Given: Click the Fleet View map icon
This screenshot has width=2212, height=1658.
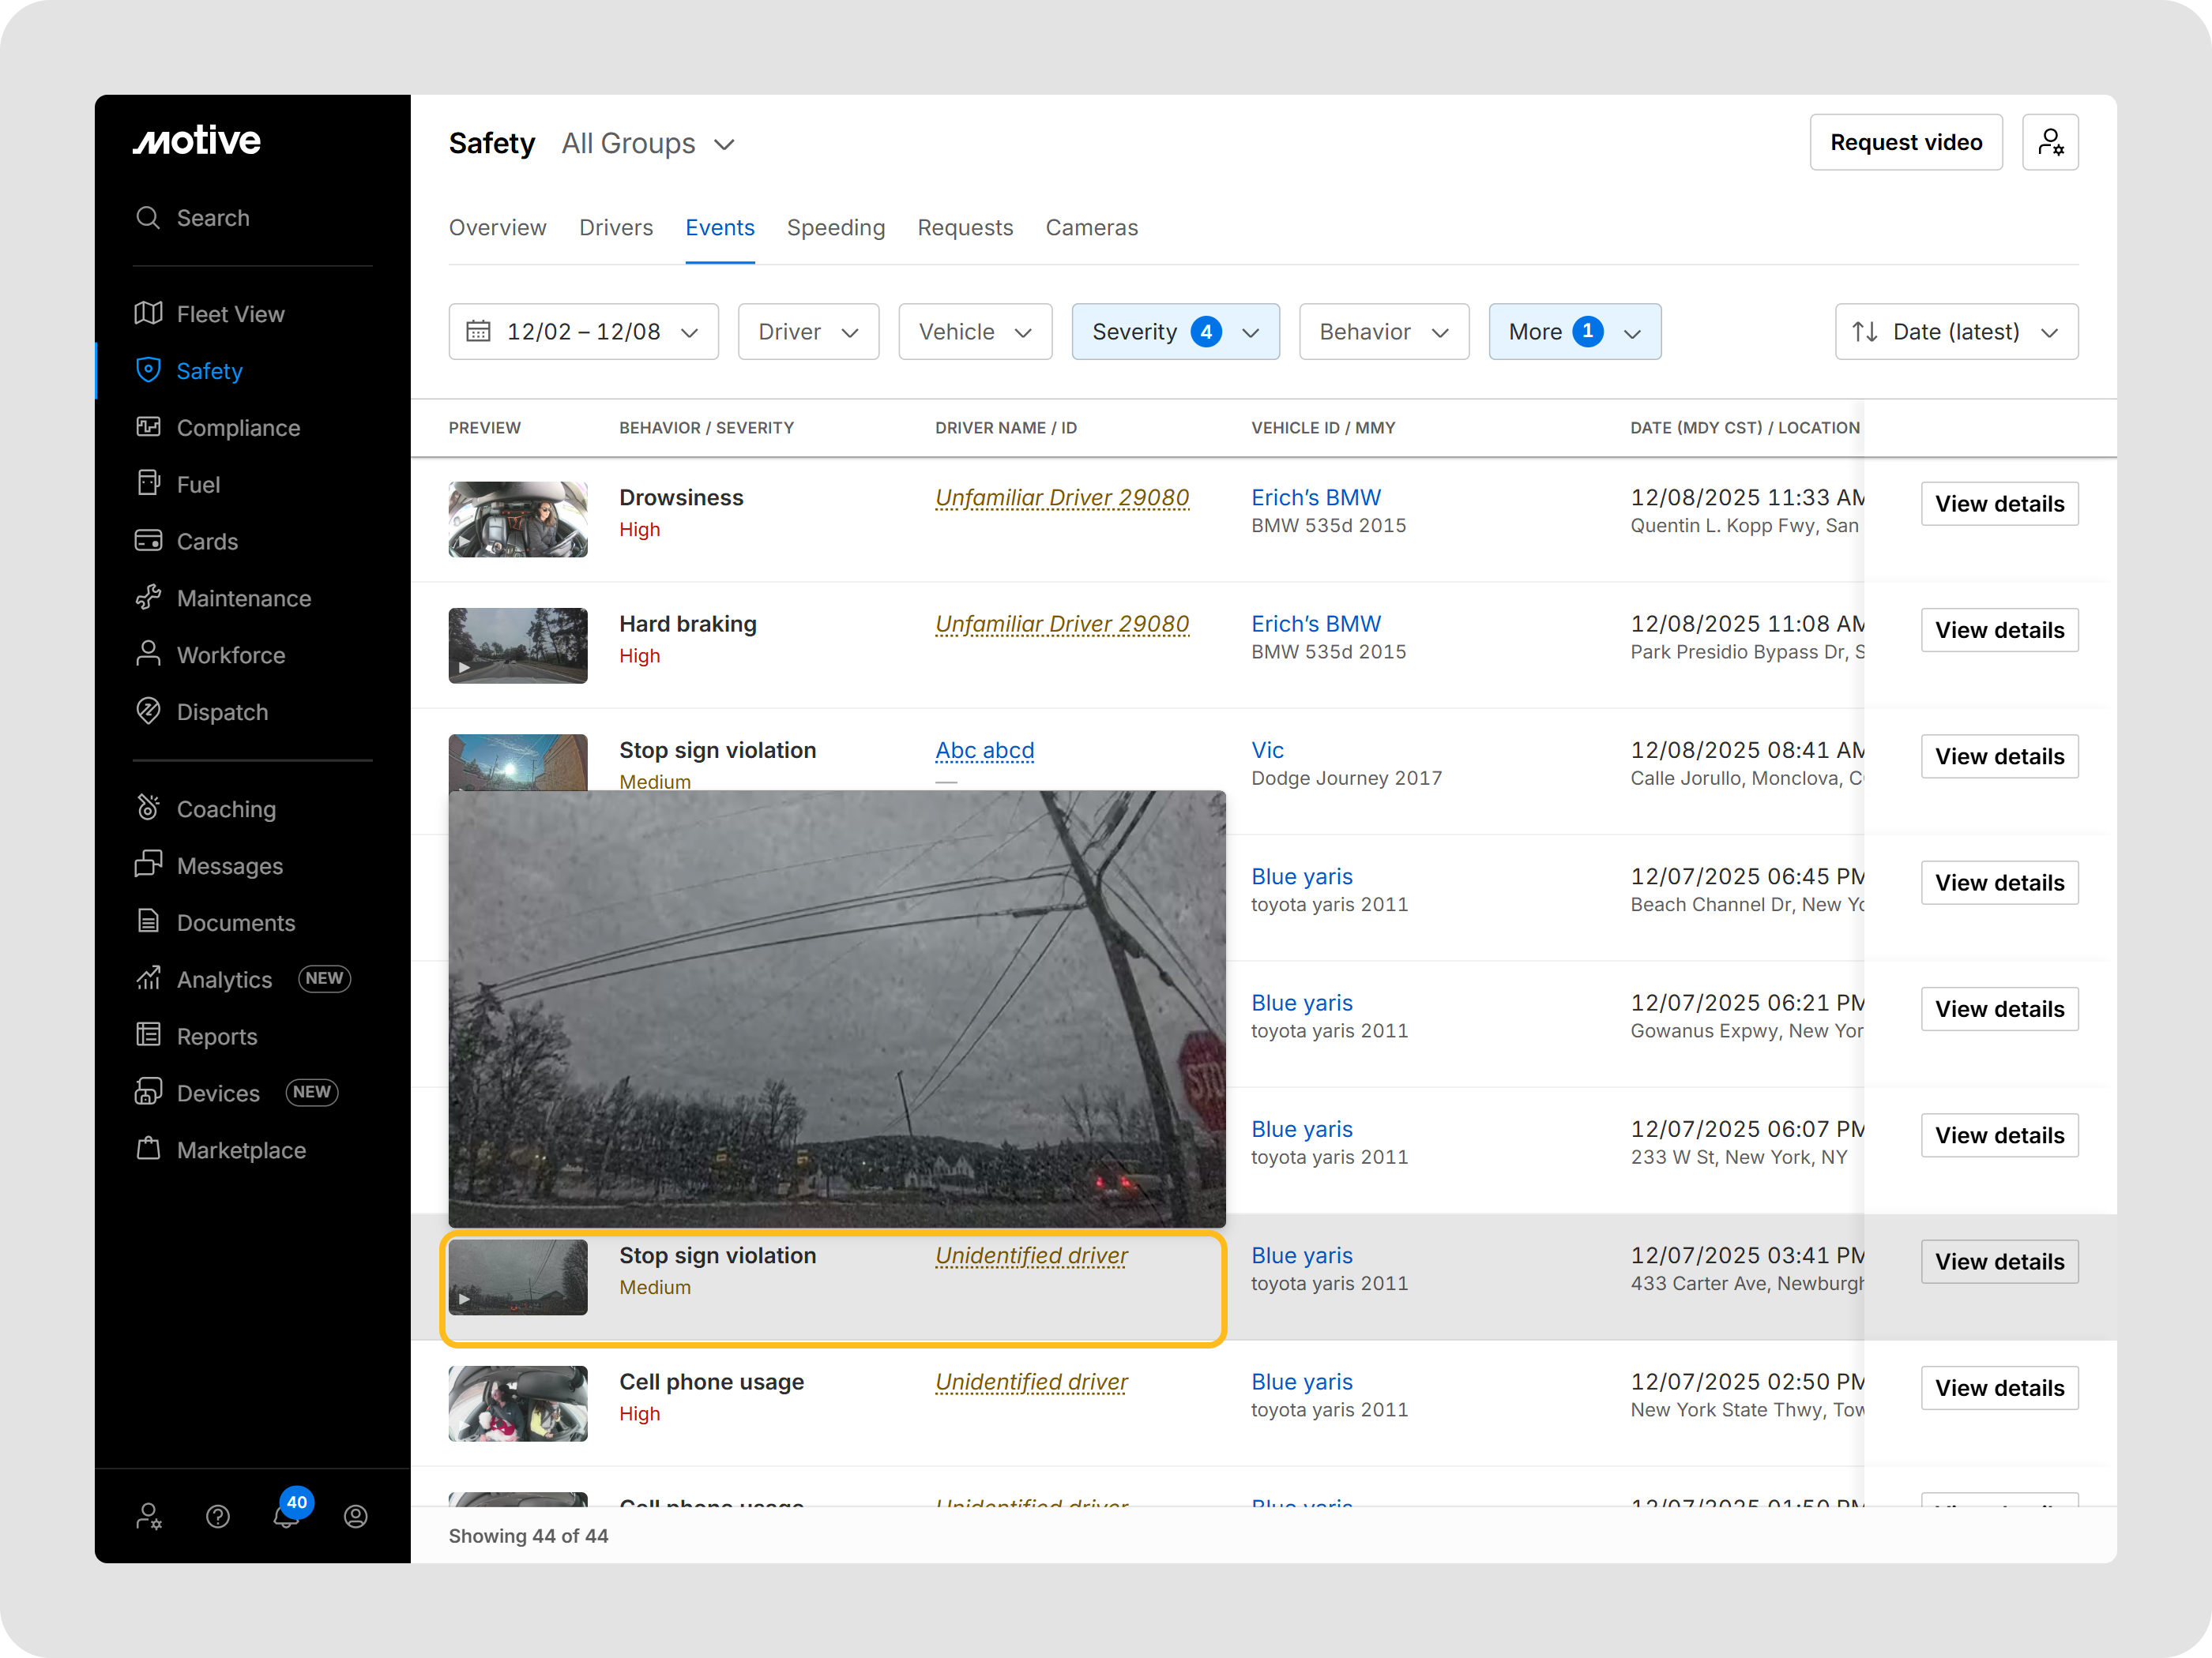Looking at the screenshot, I should pyautogui.click(x=148, y=313).
